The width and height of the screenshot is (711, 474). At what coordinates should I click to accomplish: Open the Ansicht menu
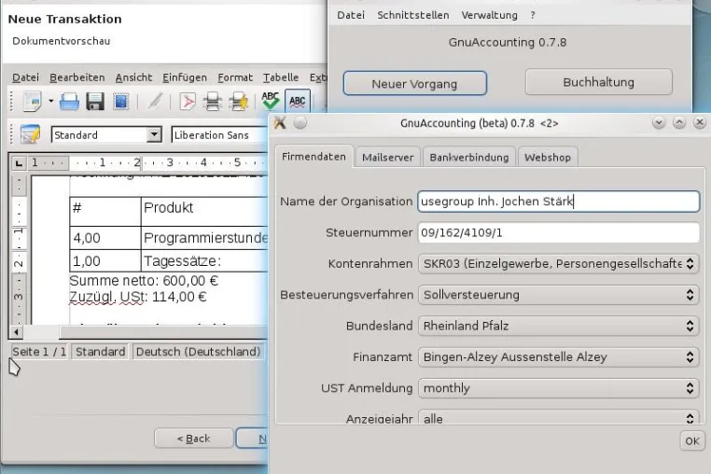(x=133, y=77)
